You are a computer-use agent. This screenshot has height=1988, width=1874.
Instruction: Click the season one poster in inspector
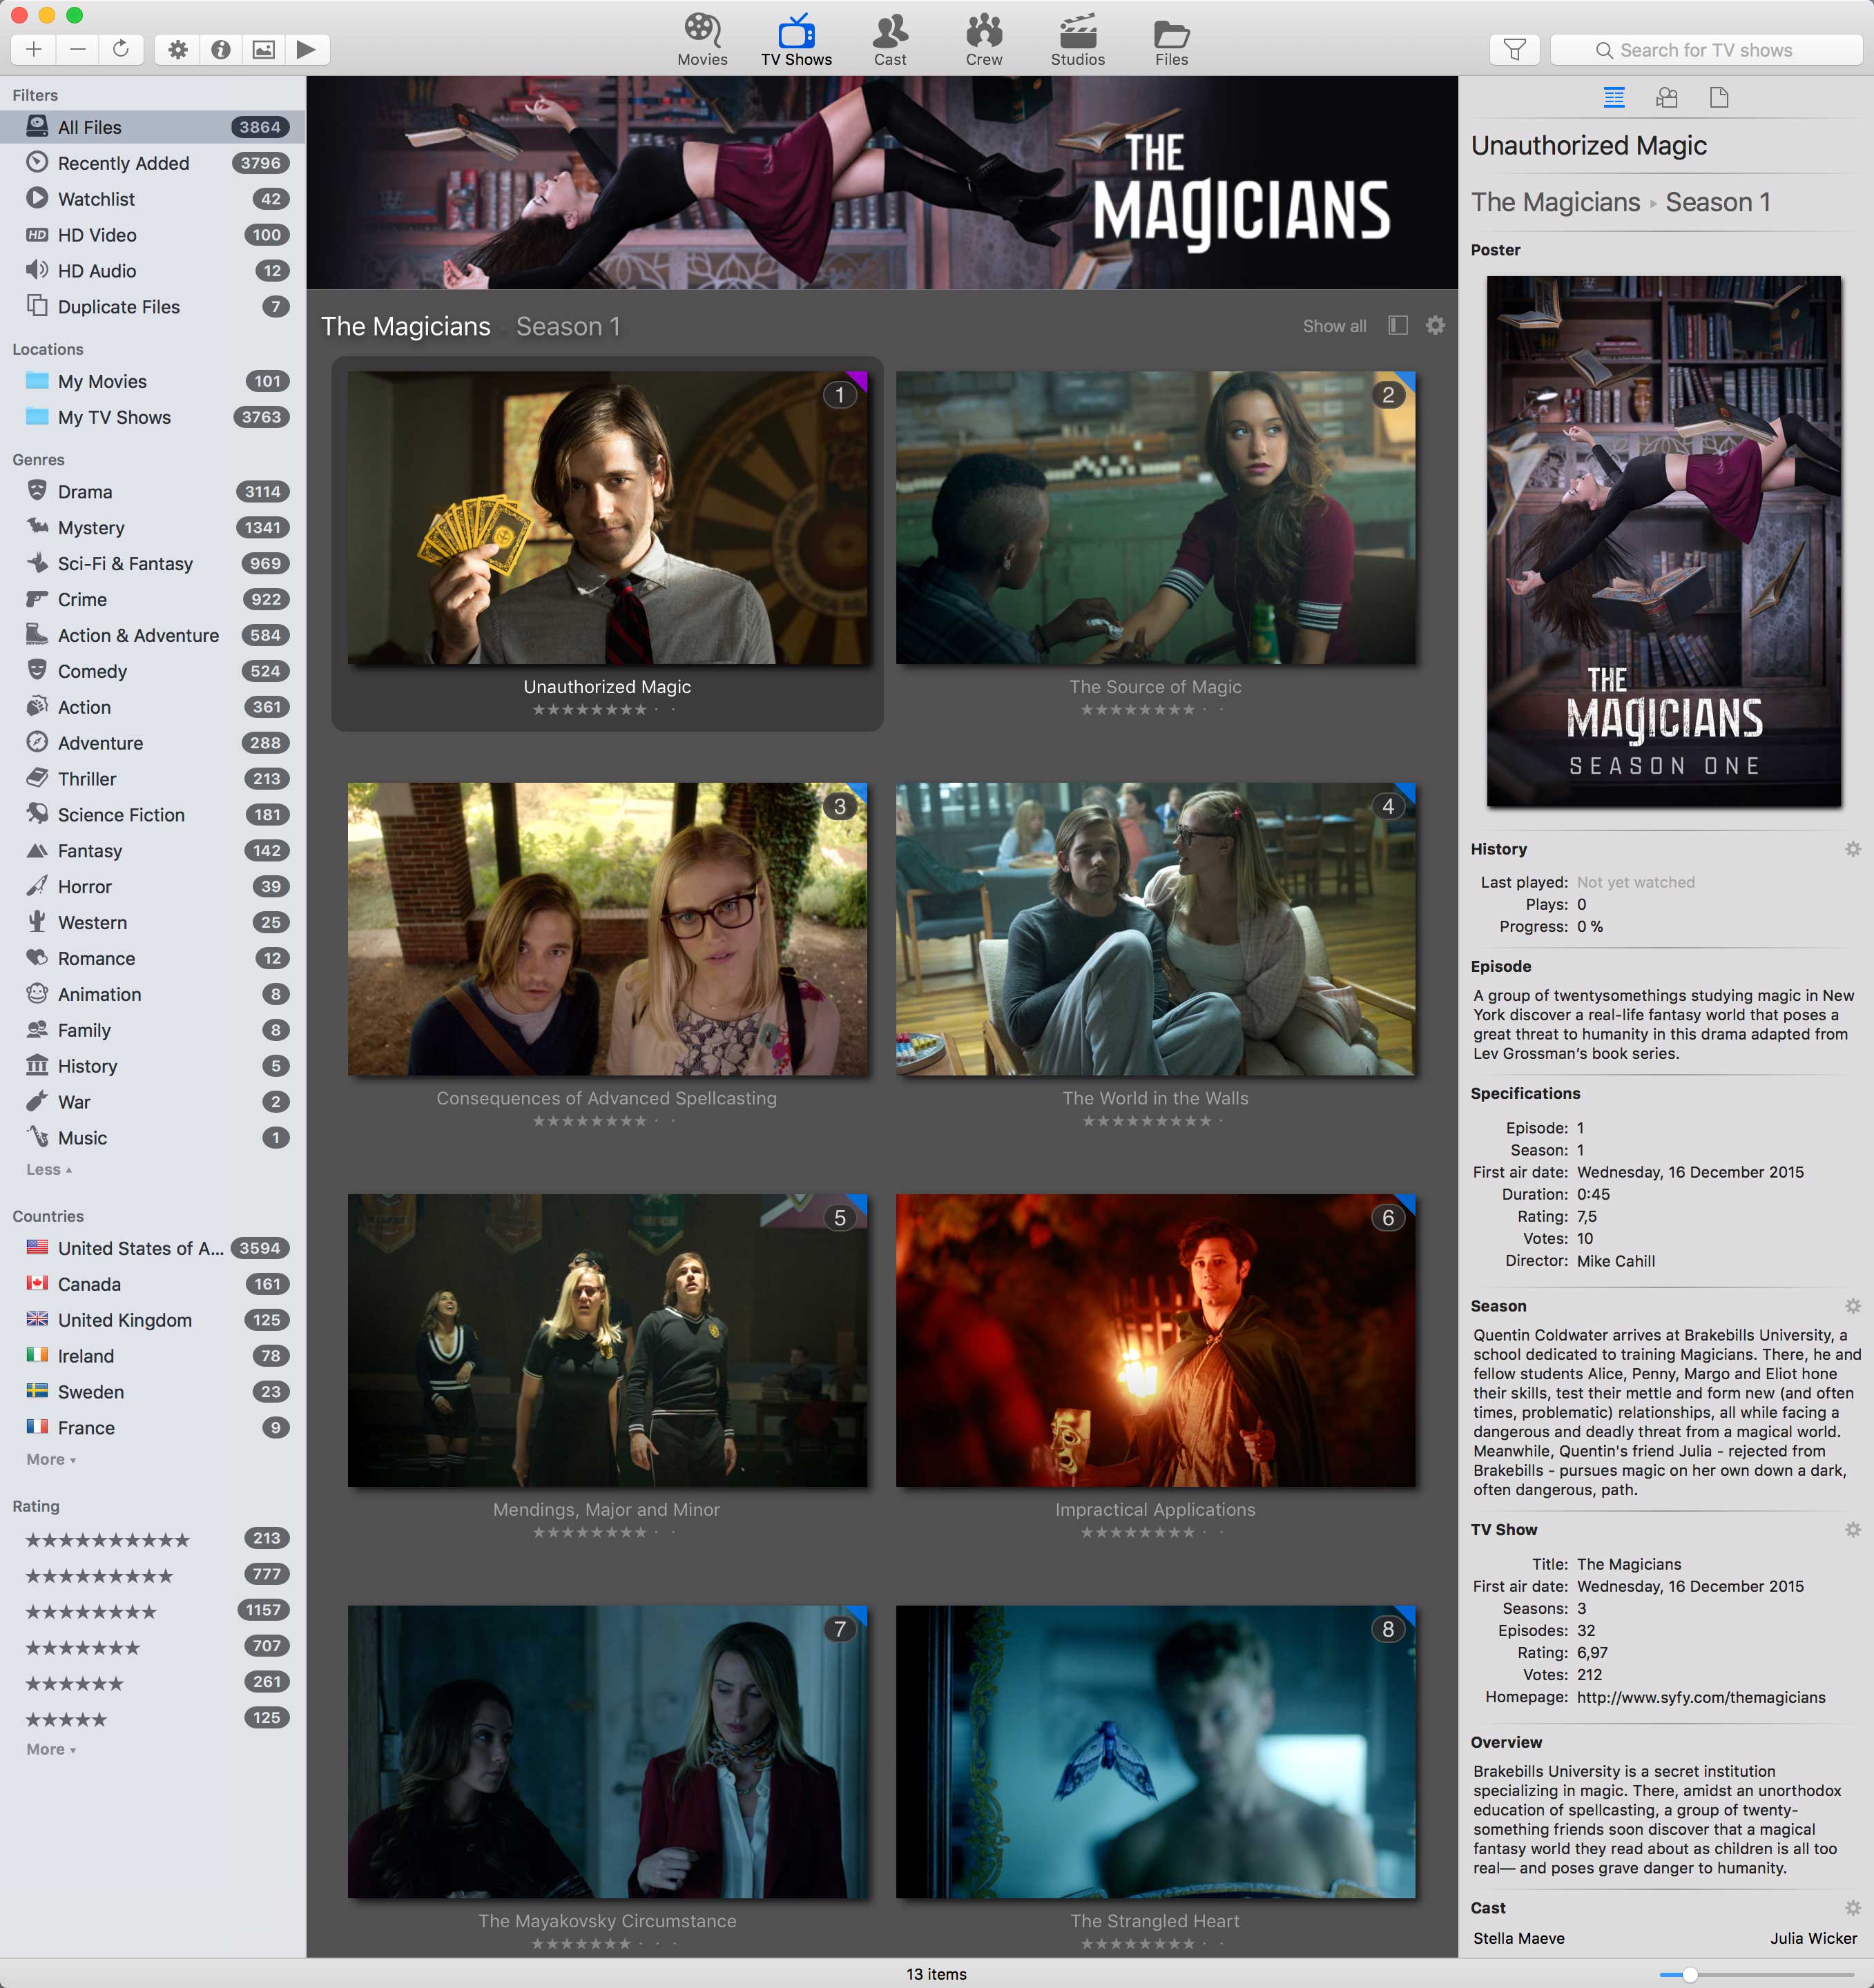pos(1663,541)
